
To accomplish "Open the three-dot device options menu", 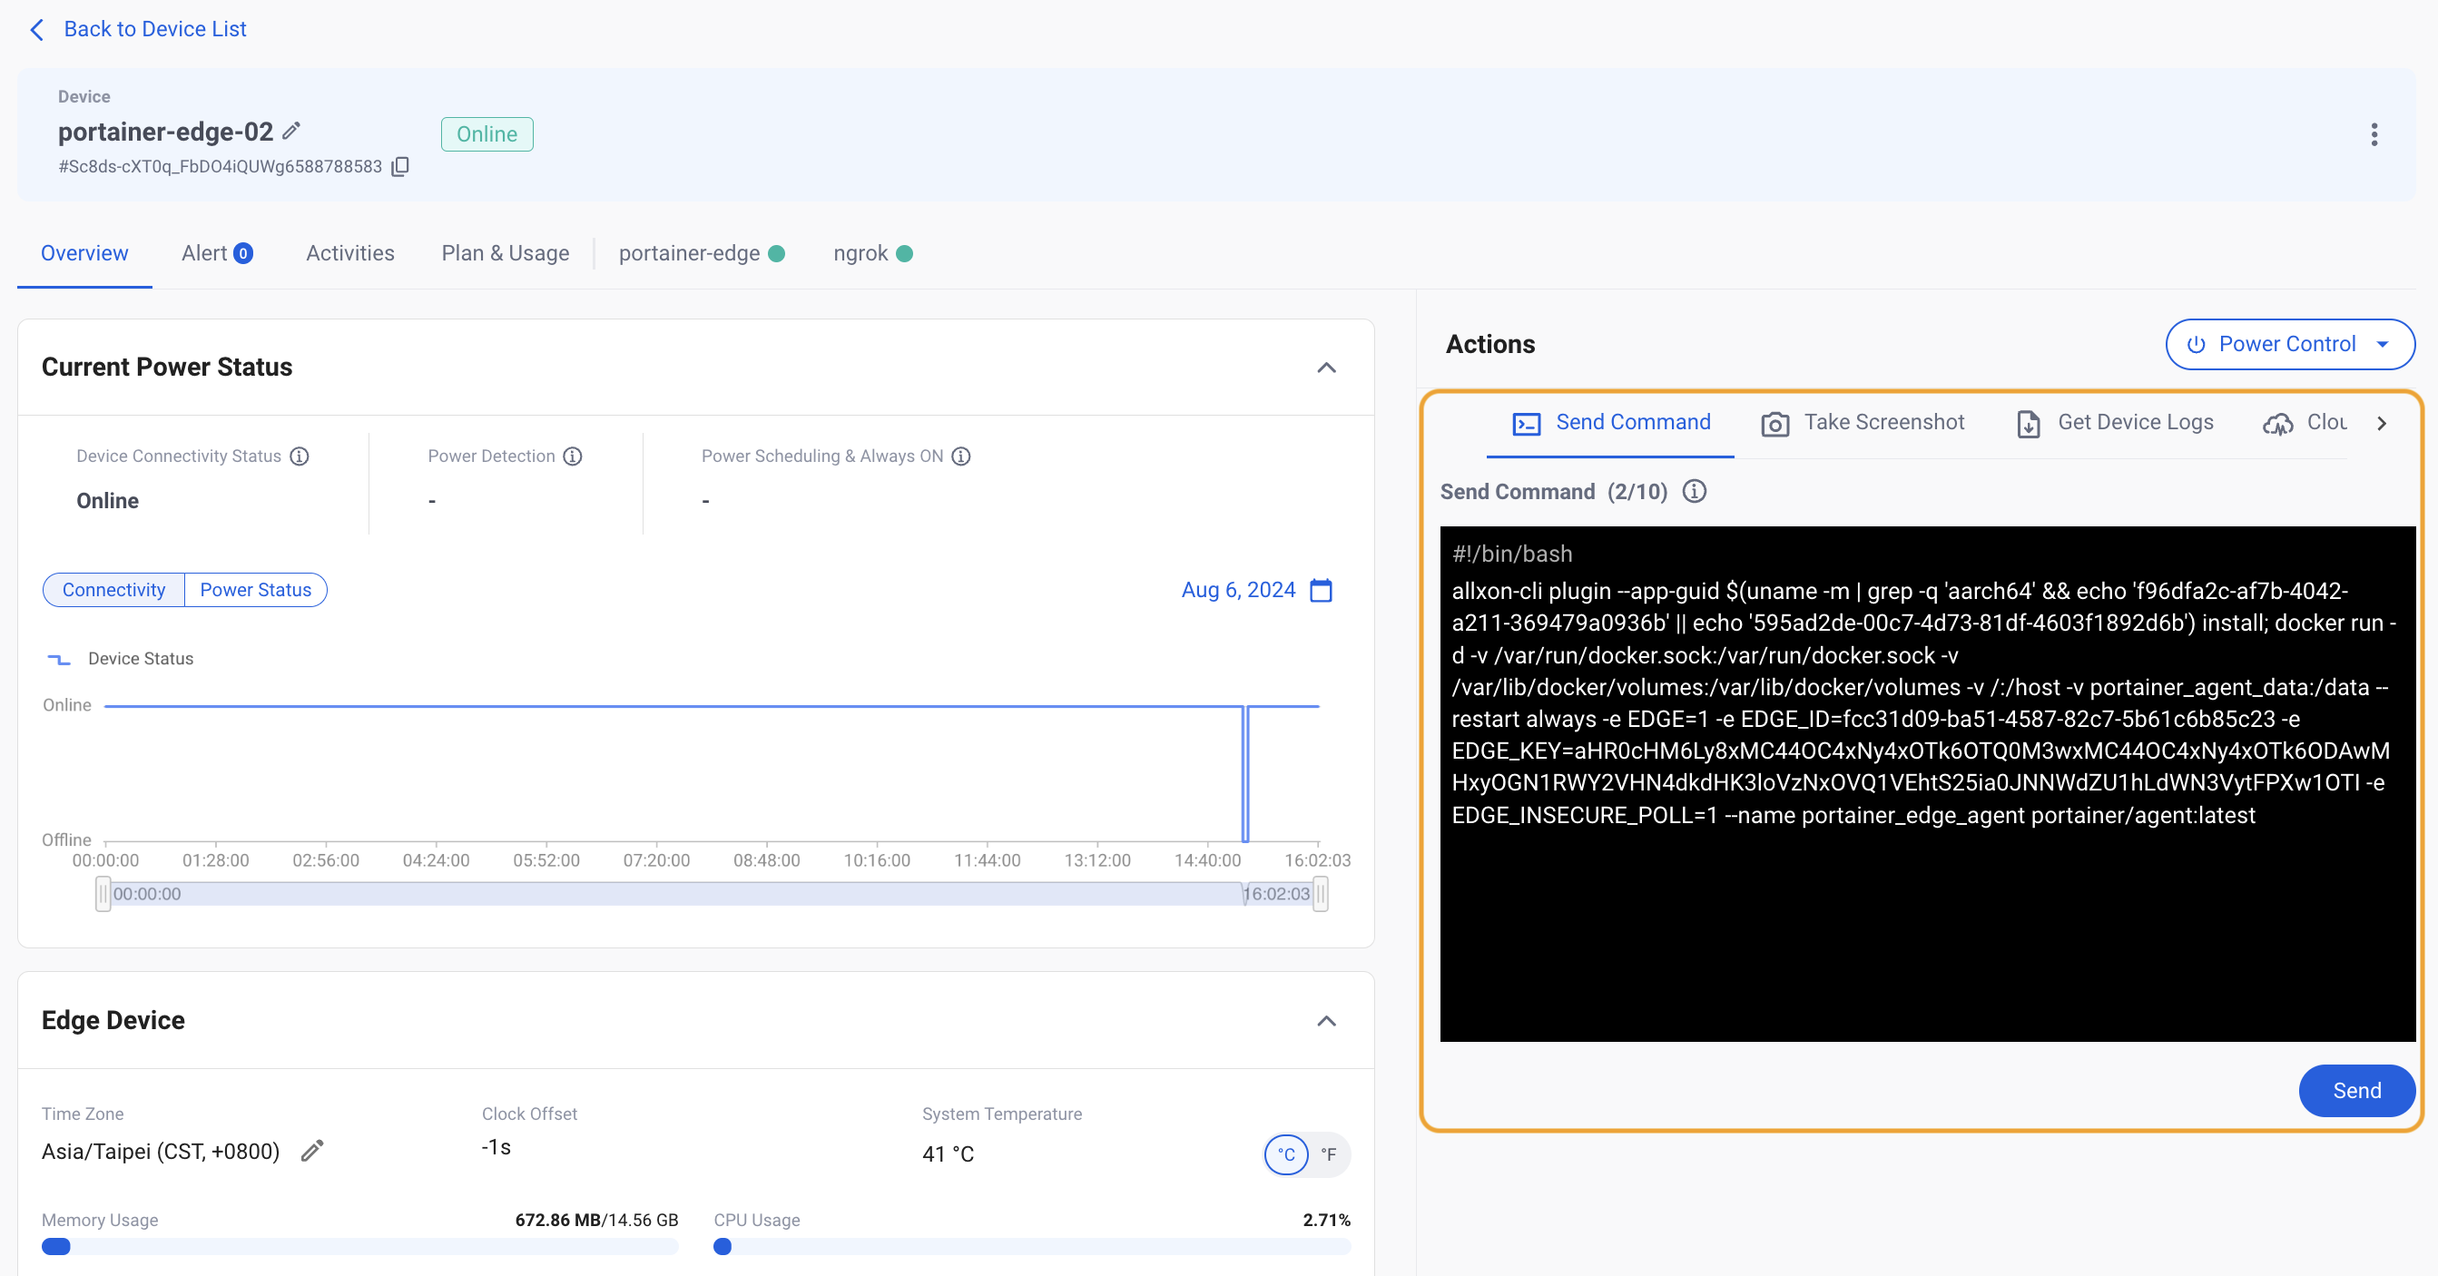I will pos(2374,134).
